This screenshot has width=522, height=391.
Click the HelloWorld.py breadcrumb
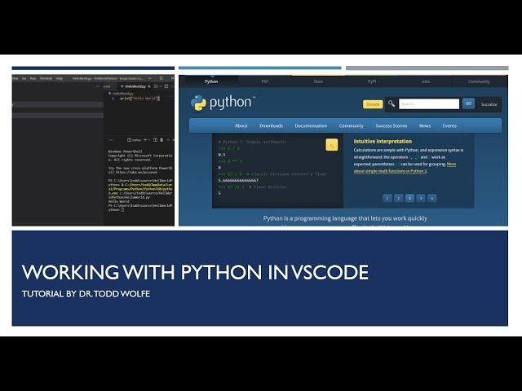point(123,94)
